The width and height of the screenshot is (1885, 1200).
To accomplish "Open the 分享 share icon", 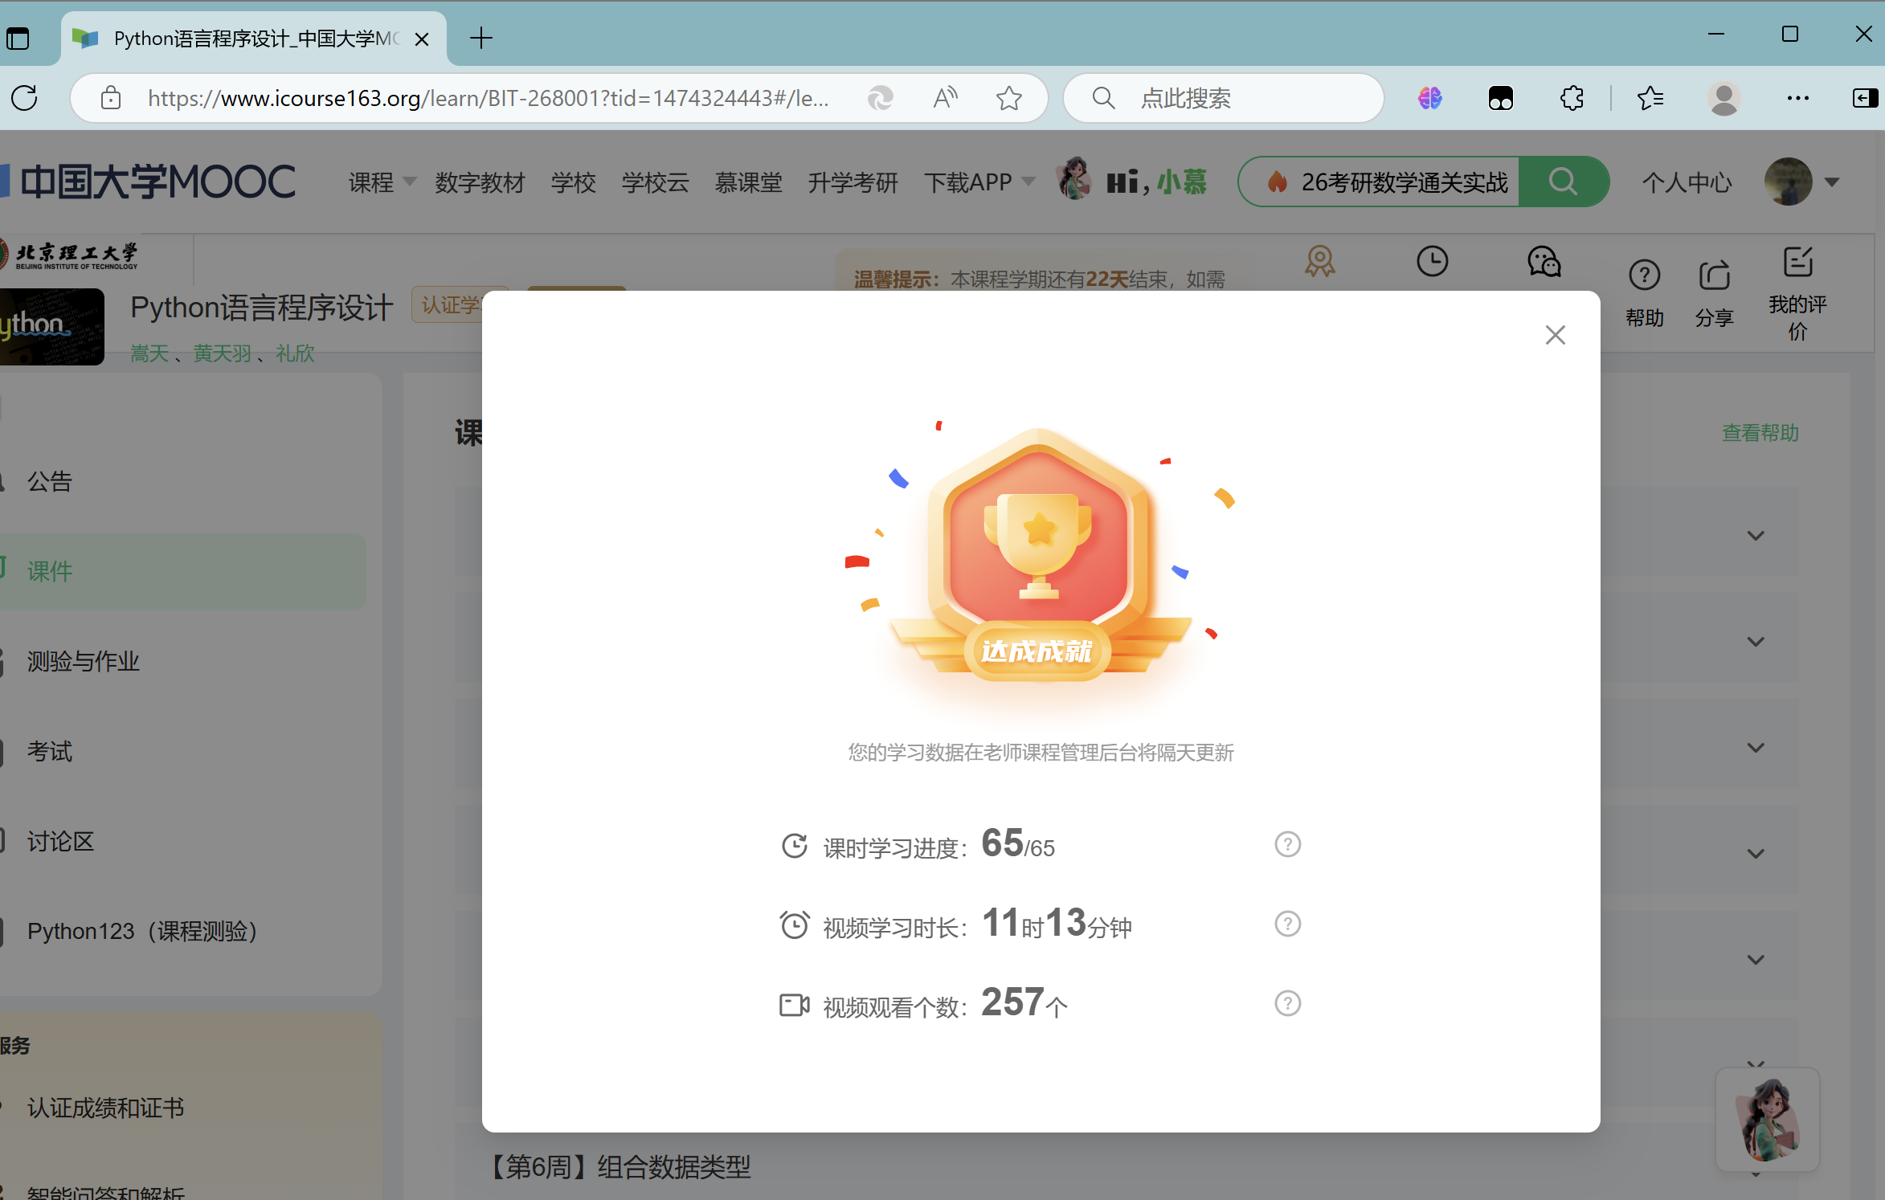I will [1714, 276].
